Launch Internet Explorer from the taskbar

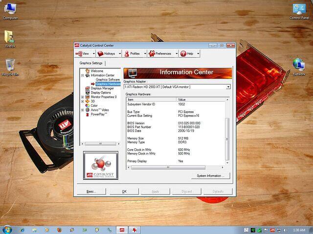click(22, 230)
